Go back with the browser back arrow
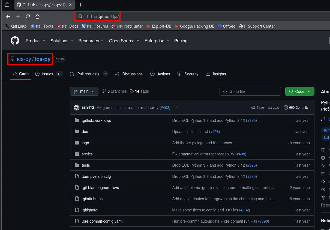Screen dimensions: 330x230 8,16
